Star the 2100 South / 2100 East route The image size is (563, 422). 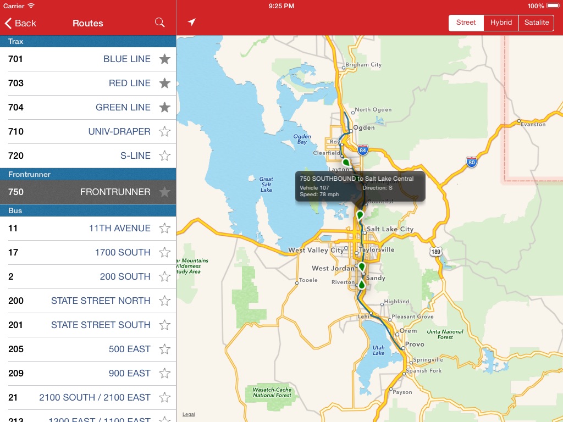(165, 397)
